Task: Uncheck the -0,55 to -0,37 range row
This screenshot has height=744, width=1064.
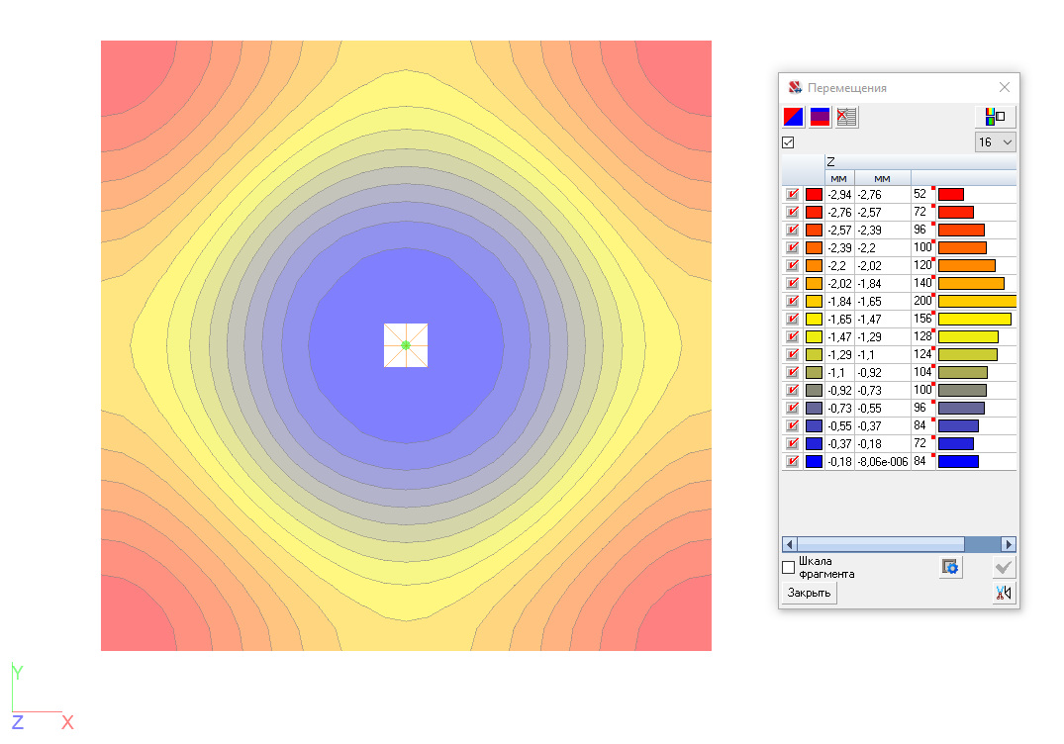Action: [792, 425]
